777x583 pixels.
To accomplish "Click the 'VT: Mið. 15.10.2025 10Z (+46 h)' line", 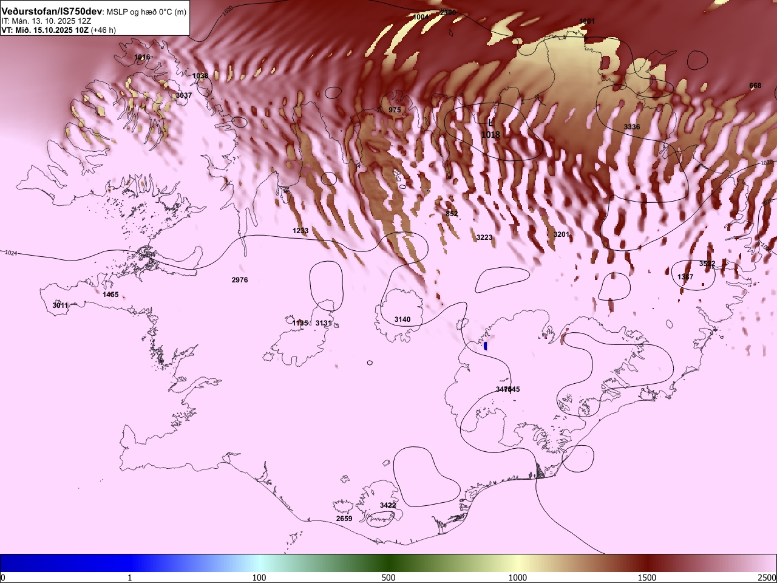I will (58, 30).
